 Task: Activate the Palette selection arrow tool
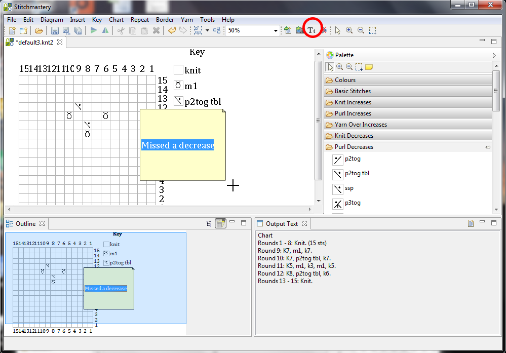click(330, 67)
